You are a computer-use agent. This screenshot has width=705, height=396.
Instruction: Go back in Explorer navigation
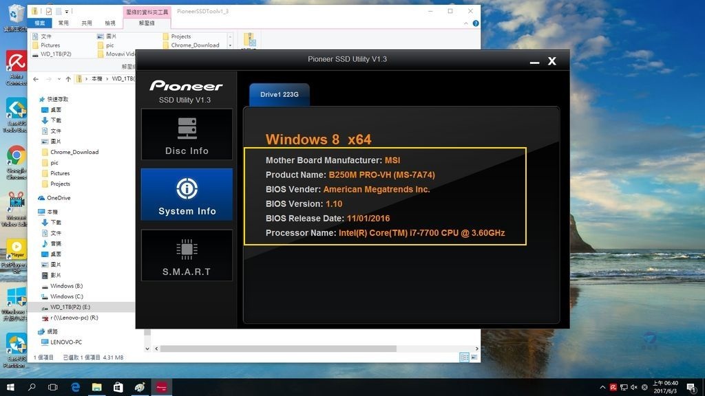pyautogui.click(x=36, y=79)
